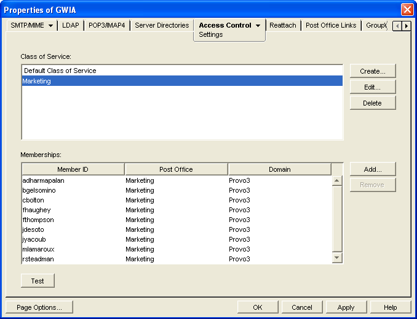The image size is (417, 319).
Task: Select the Reattach tab
Action: [x=283, y=26]
